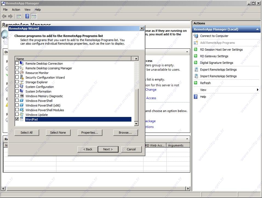Check the Windows PowerShell checkbox
This screenshot has width=262, height=198.
(17, 101)
